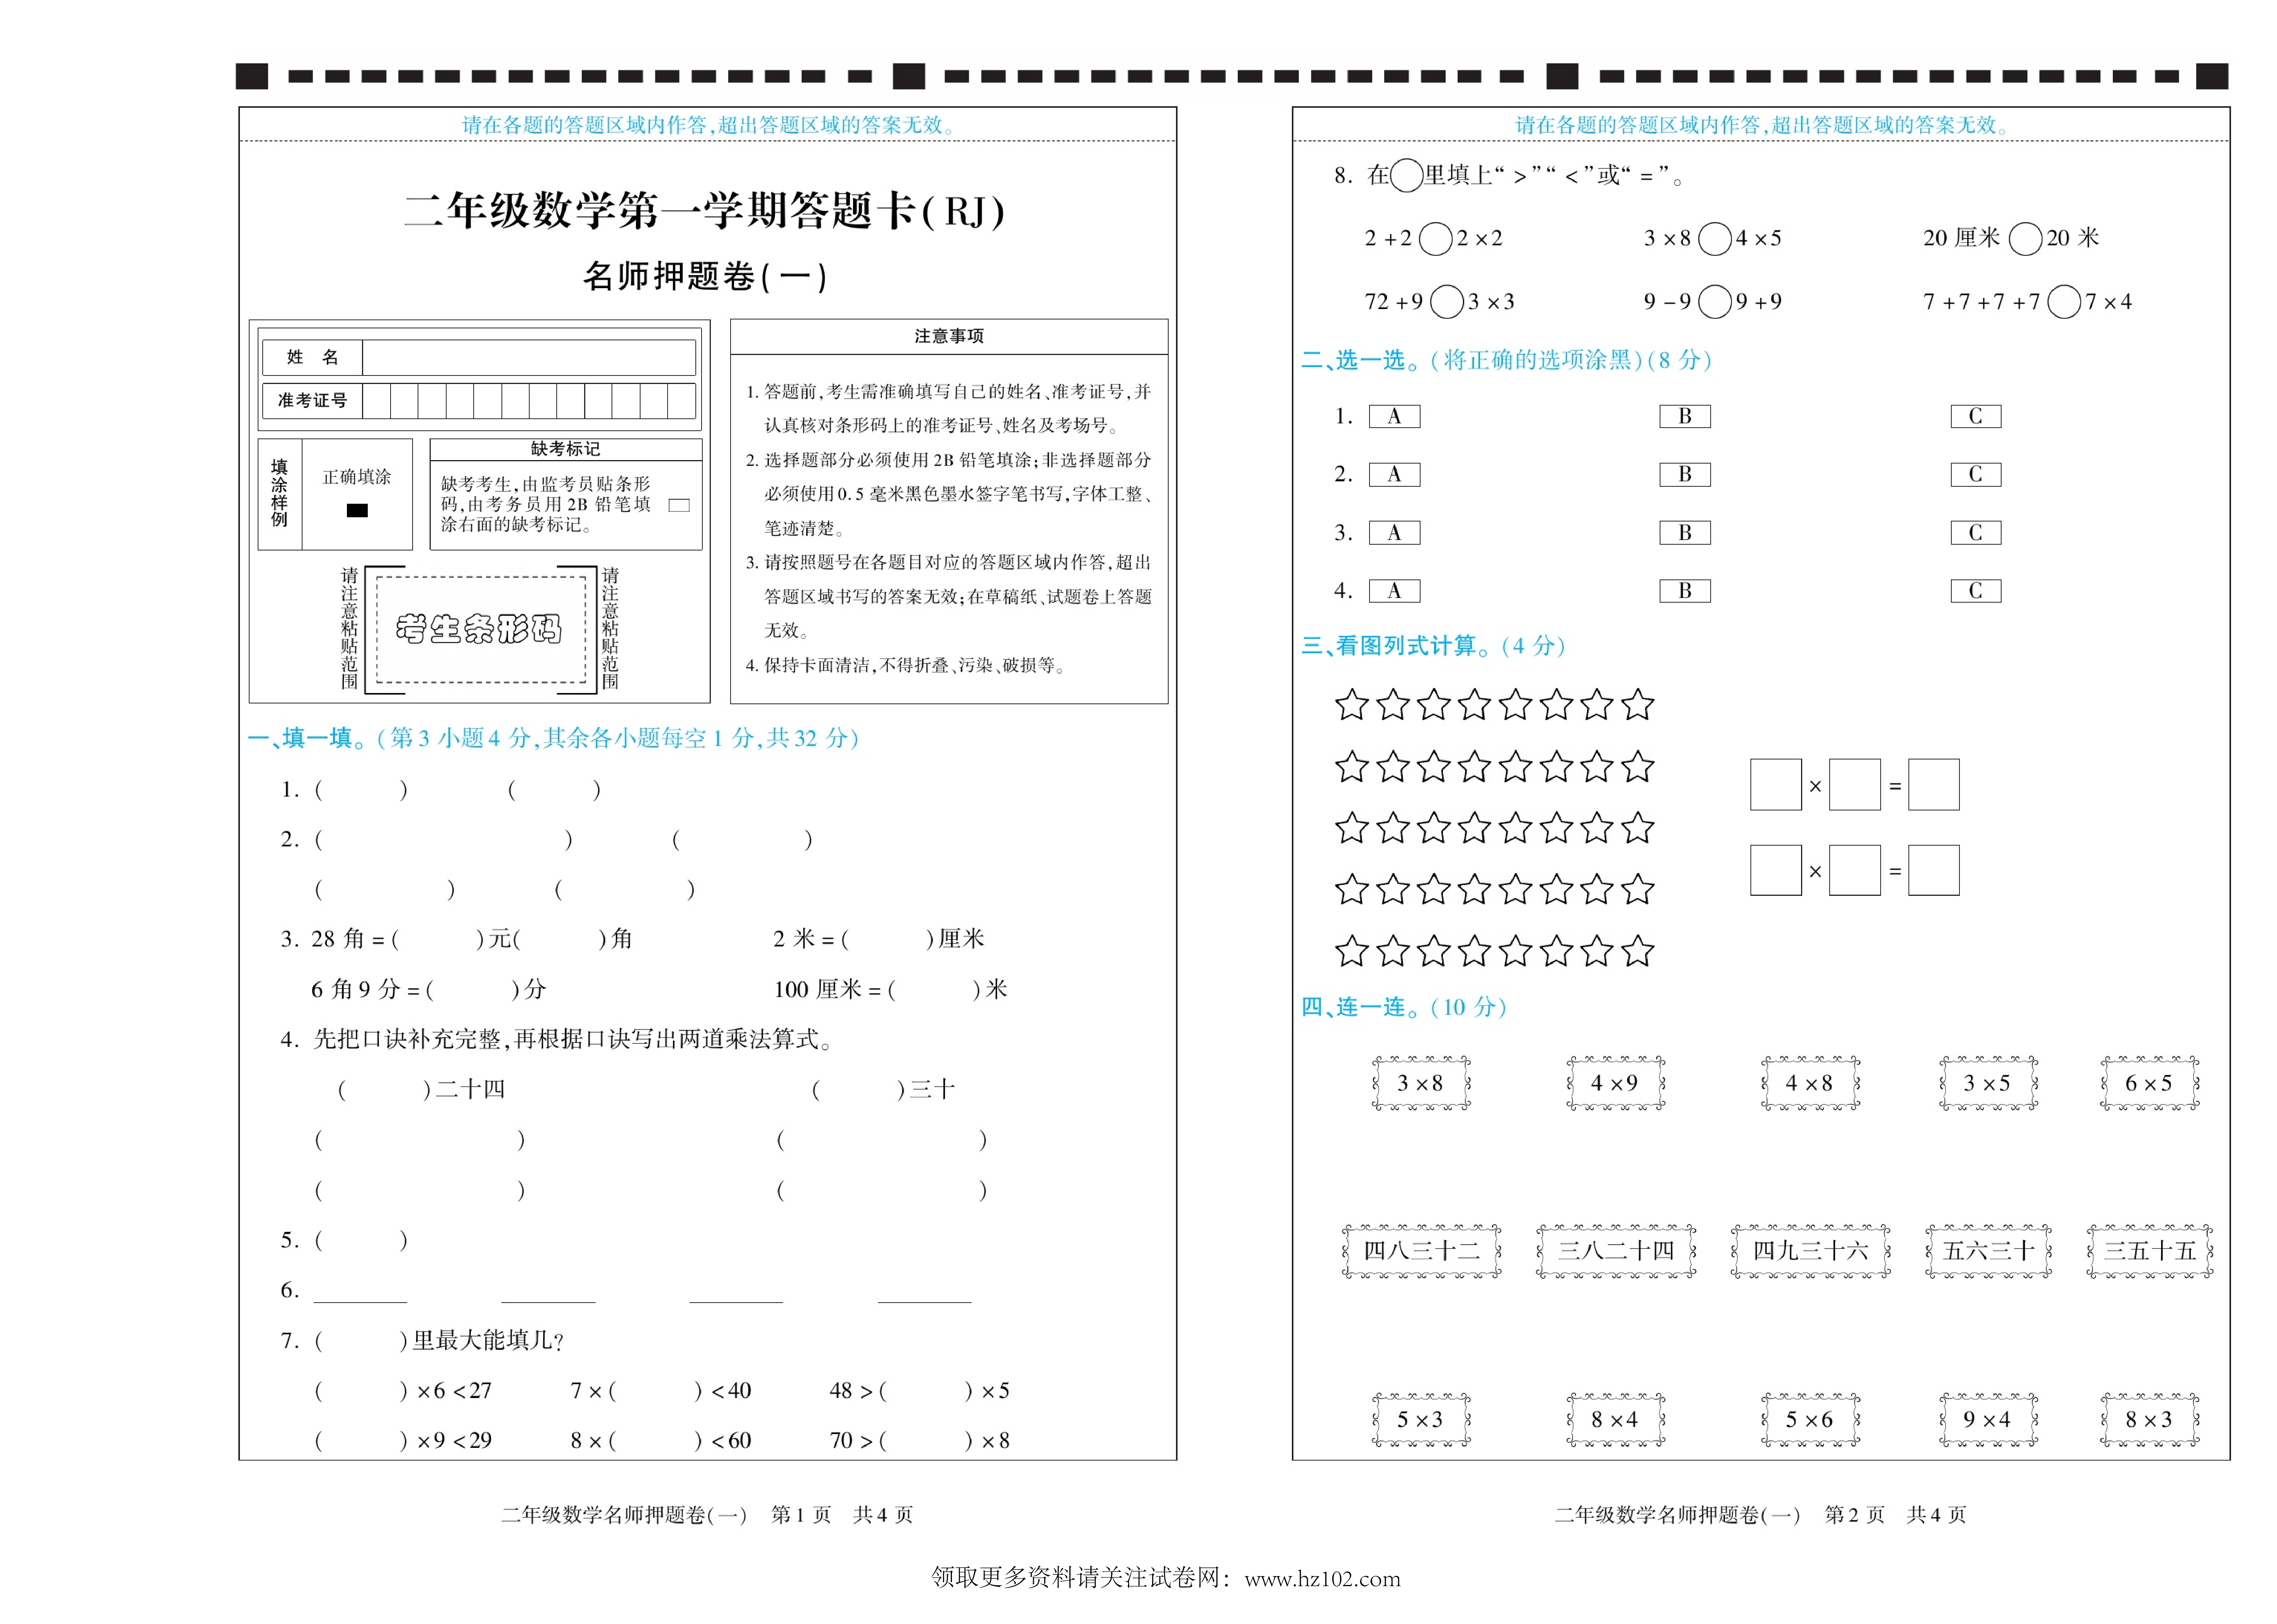Click the lower equation's result box after equals
Image resolution: width=2277 pixels, height=1624 pixels.
tap(1933, 870)
